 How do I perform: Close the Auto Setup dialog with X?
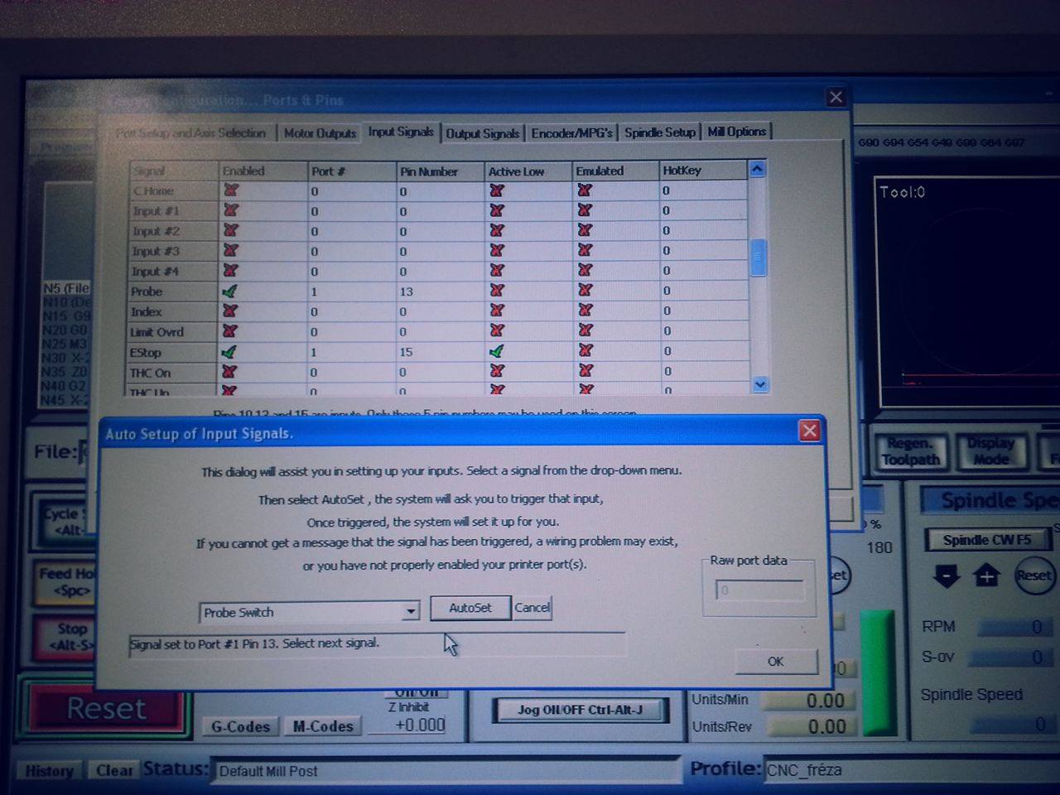(809, 431)
